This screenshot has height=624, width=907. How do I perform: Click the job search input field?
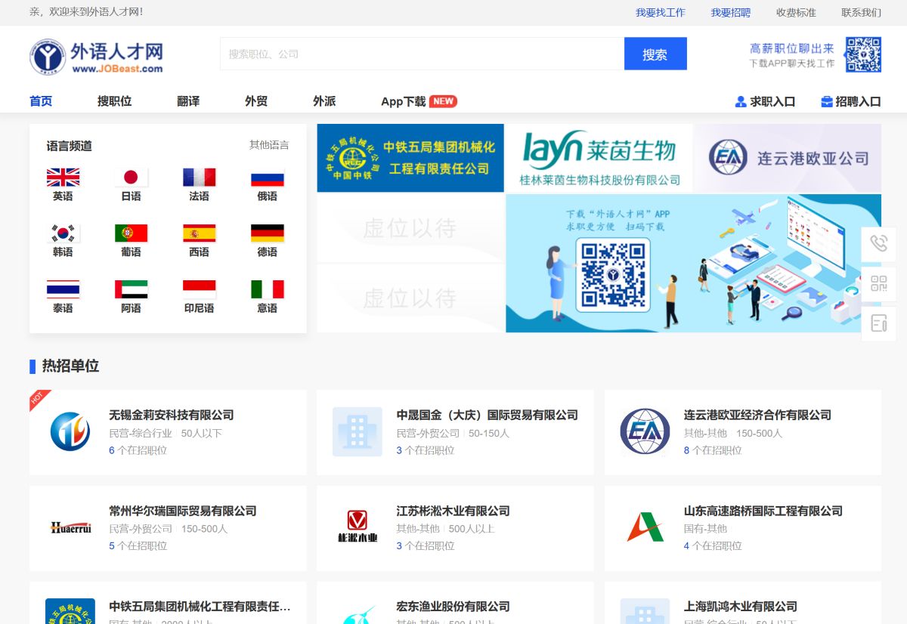423,54
